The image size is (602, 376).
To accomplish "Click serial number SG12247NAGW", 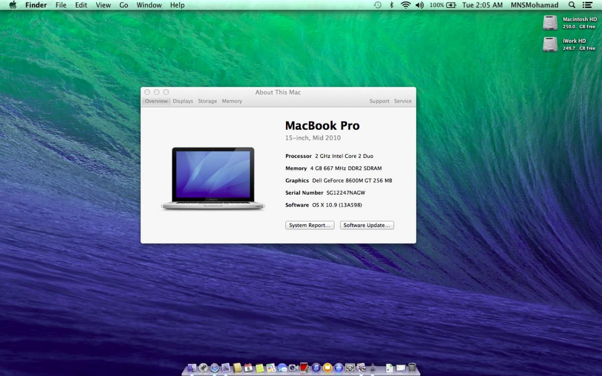I will click(x=346, y=193).
